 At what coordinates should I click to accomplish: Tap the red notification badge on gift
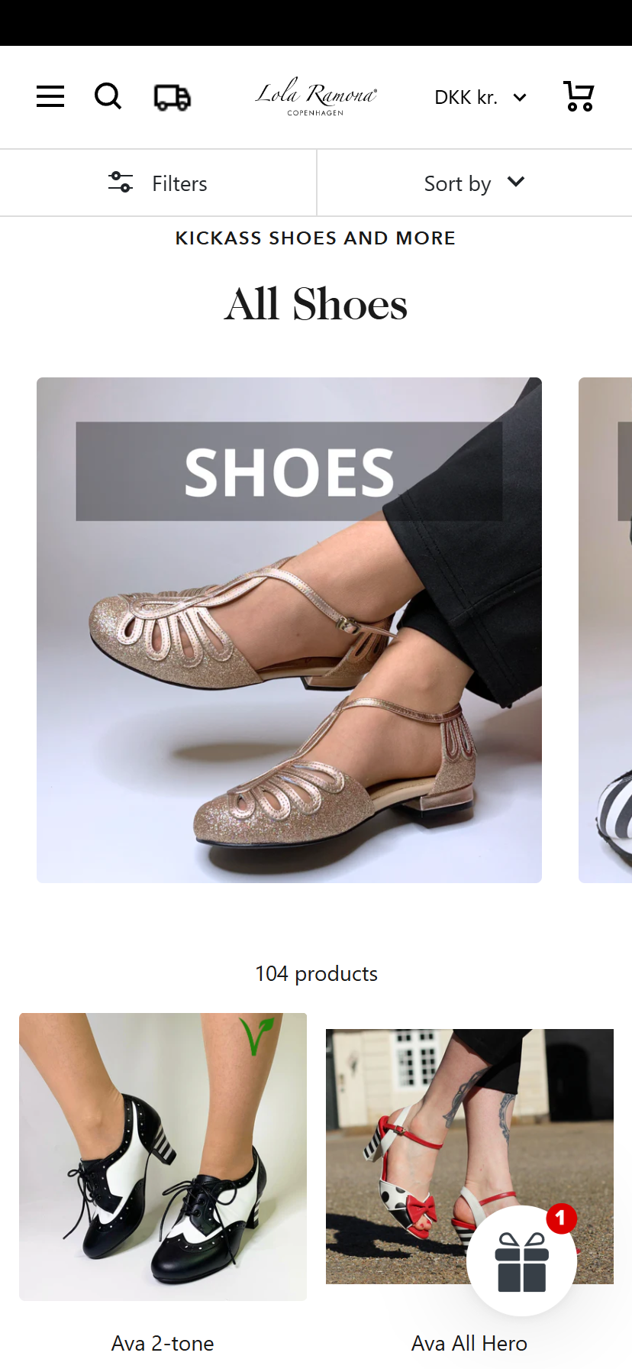pos(561,1218)
